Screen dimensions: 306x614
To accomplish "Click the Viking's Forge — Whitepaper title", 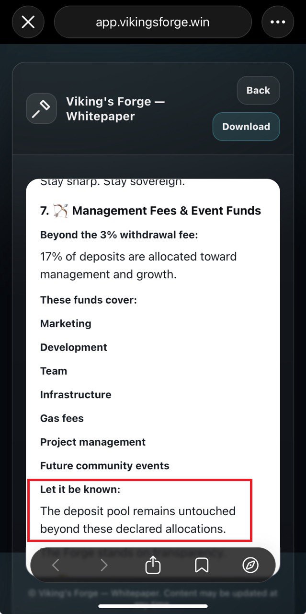I will point(115,109).
